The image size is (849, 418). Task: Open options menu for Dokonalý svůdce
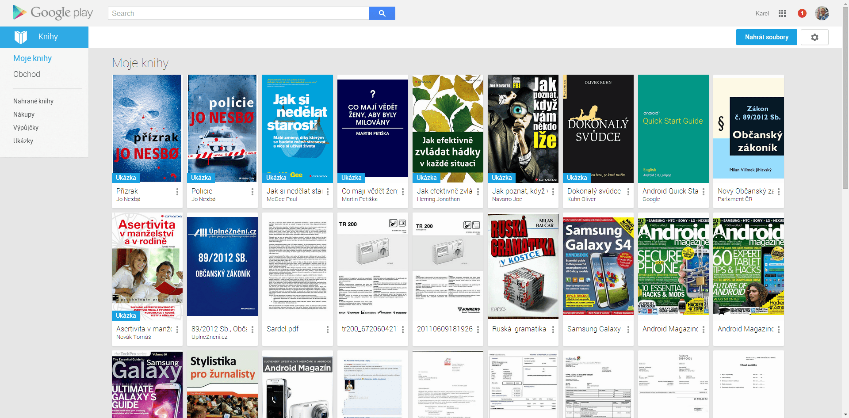pos(628,192)
